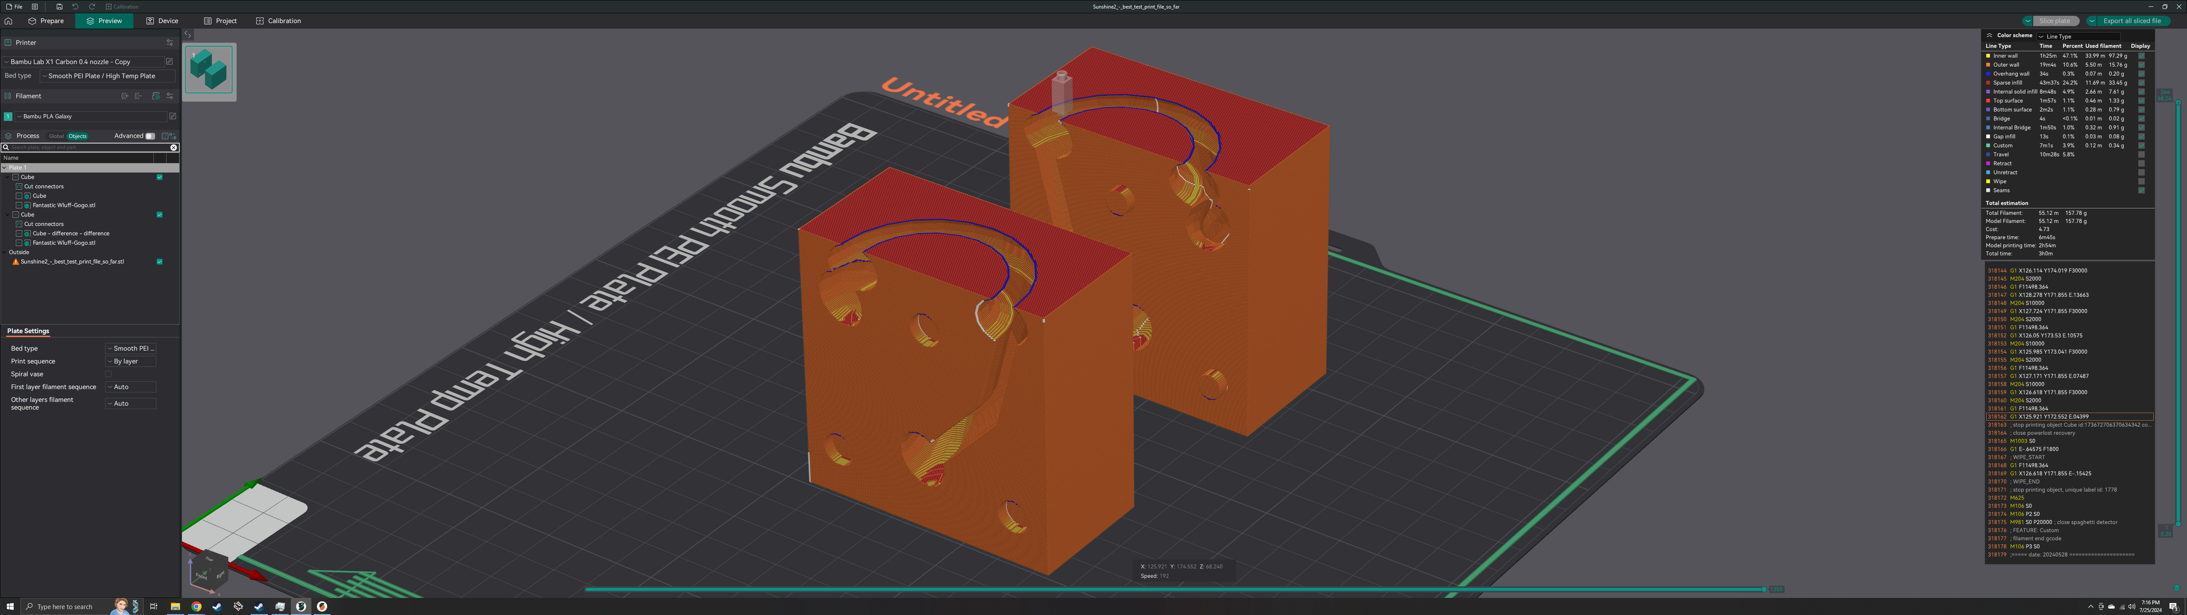Open File Explorer from the Windows taskbar
The width and height of the screenshot is (2187, 615).
pos(175,606)
